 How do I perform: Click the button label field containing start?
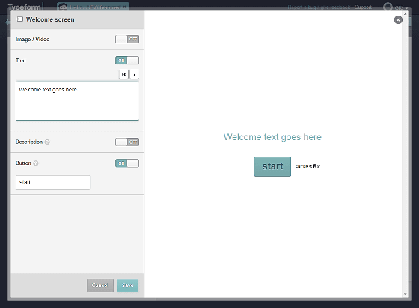pos(53,183)
